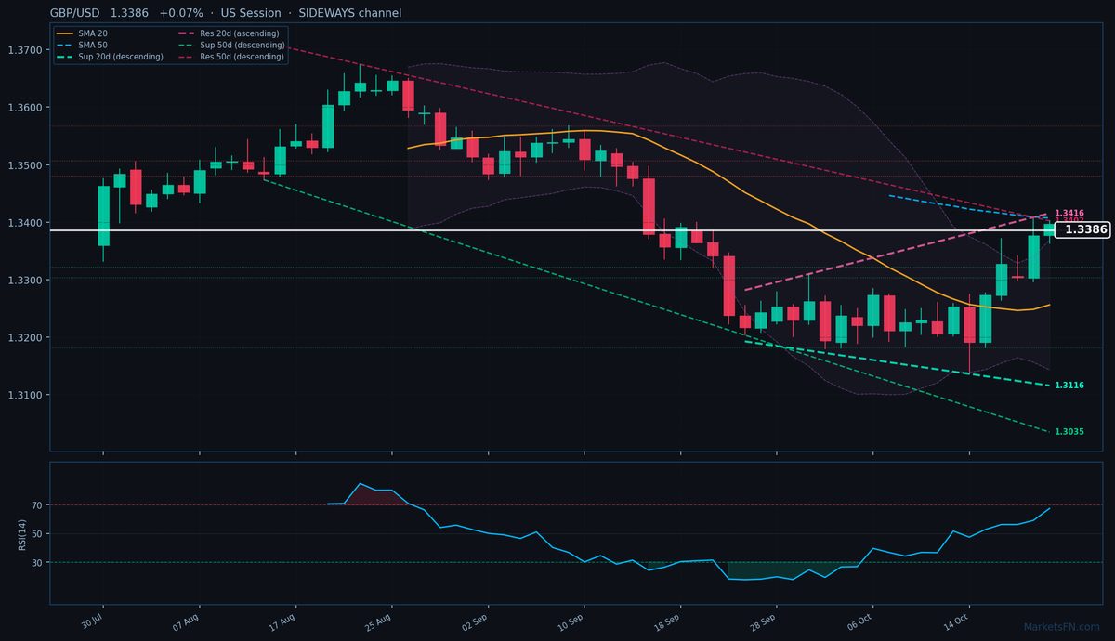Click the 1.3116 support price label
This screenshot has width=1115, height=641.
pyautogui.click(x=1069, y=385)
